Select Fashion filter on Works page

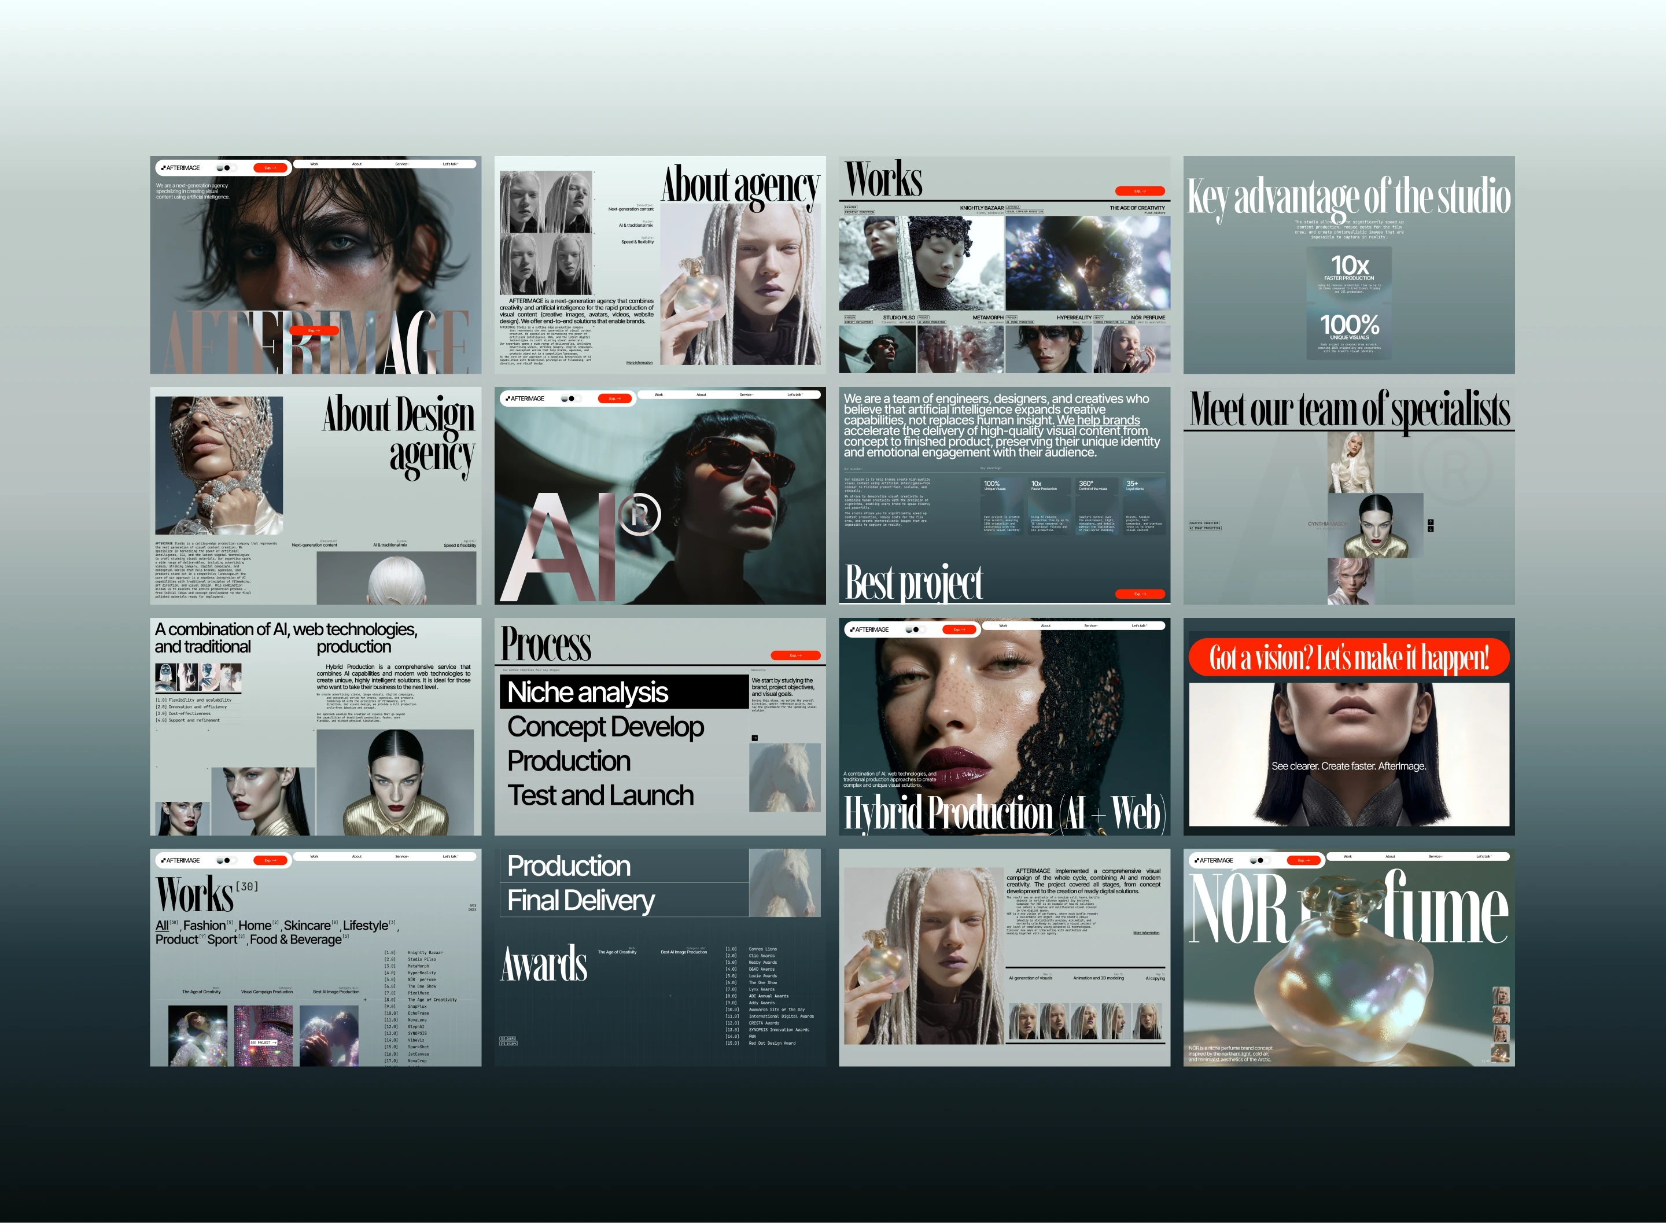click(204, 926)
